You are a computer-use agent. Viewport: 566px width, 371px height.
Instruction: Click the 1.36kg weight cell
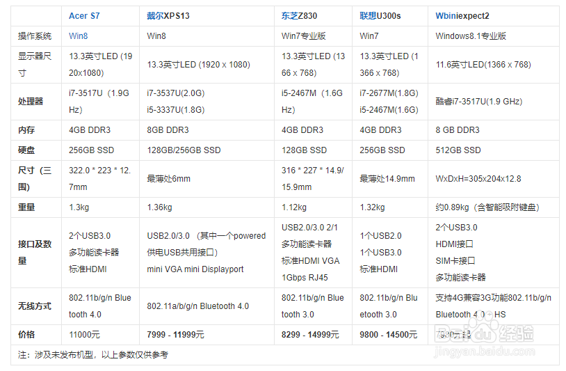click(159, 207)
